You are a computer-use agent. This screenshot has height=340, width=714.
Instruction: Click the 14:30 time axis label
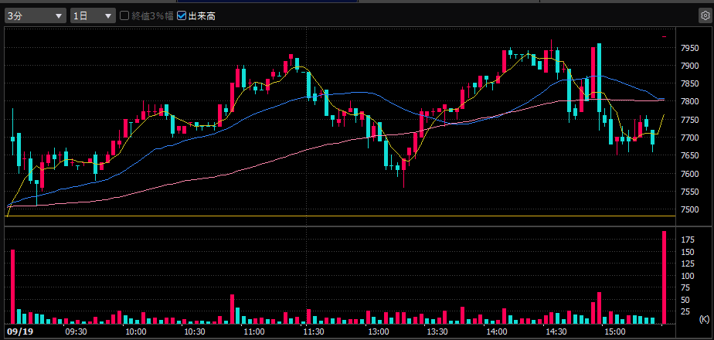(556, 331)
